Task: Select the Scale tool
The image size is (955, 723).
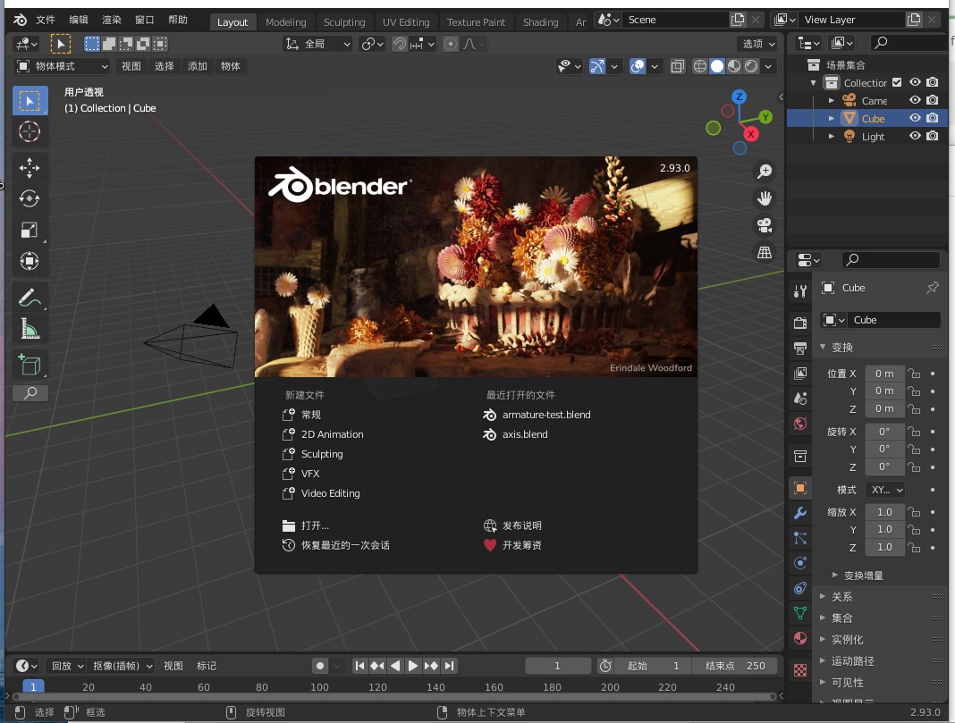Action: 30,230
